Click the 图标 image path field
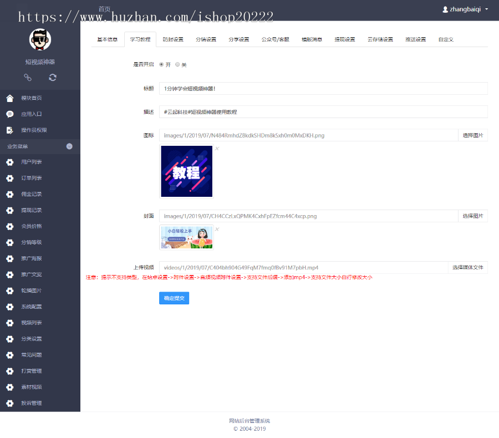 click(x=308, y=135)
